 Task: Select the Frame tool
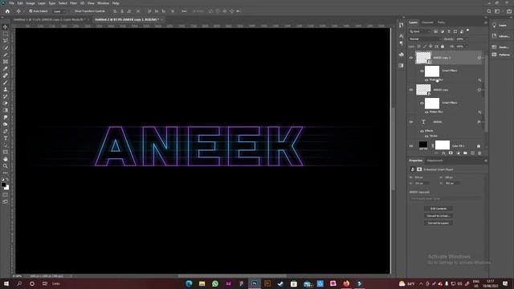pos(6,62)
